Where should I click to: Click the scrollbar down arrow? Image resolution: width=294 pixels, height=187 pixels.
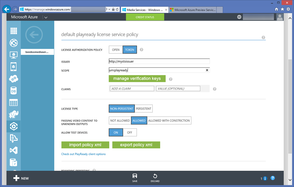[290, 180]
